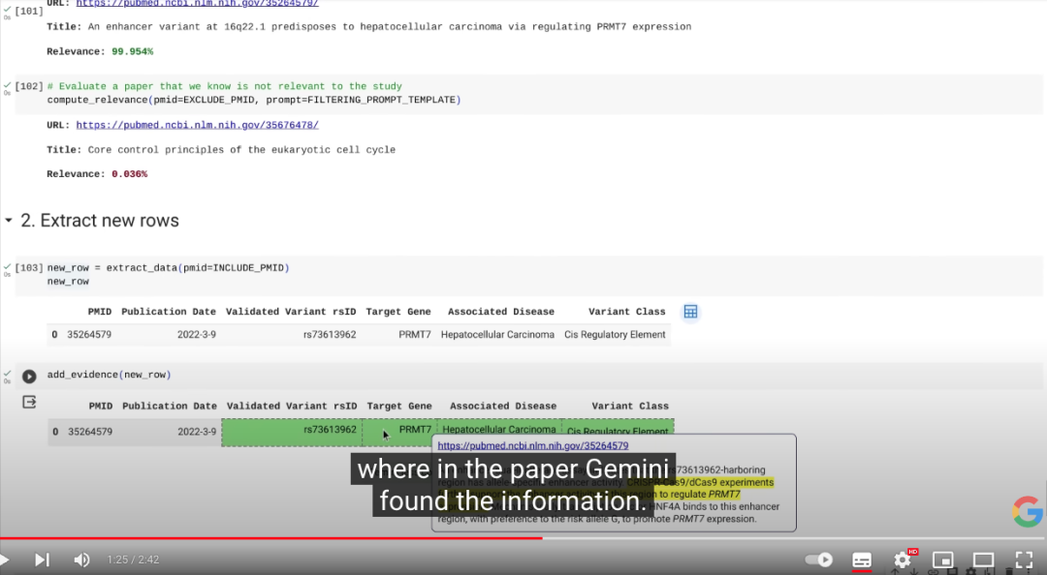
Task: Enable theater mode view
Action: [983, 560]
